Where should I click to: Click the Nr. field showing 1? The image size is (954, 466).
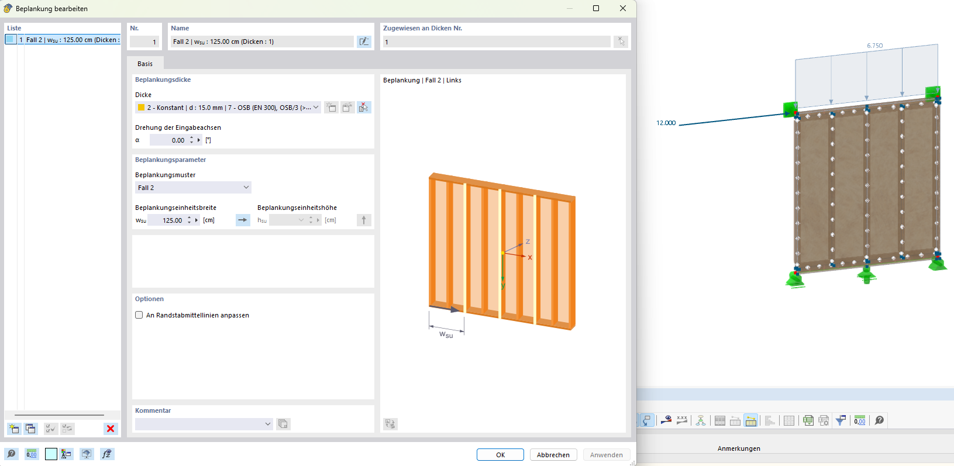tap(144, 42)
